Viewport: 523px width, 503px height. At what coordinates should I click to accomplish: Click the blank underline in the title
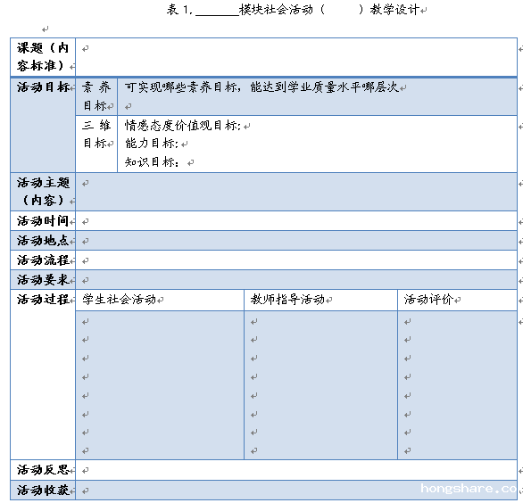point(217,10)
